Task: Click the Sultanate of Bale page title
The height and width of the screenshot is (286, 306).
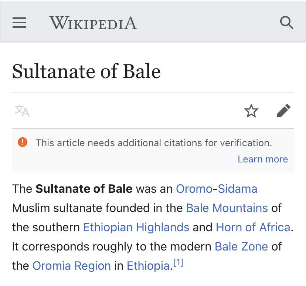Action: tap(86, 71)
